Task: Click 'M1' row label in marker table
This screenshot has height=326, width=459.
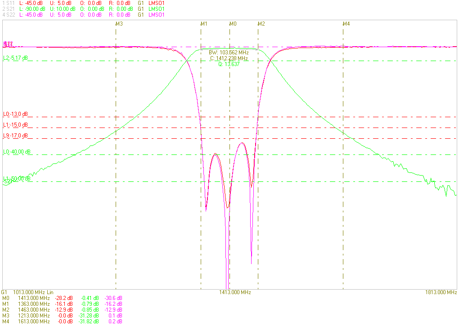Action: point(6,304)
